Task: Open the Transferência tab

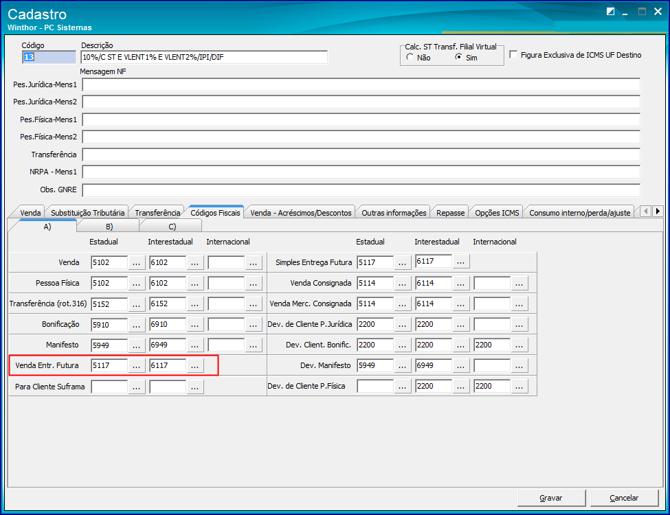Action: point(157,213)
